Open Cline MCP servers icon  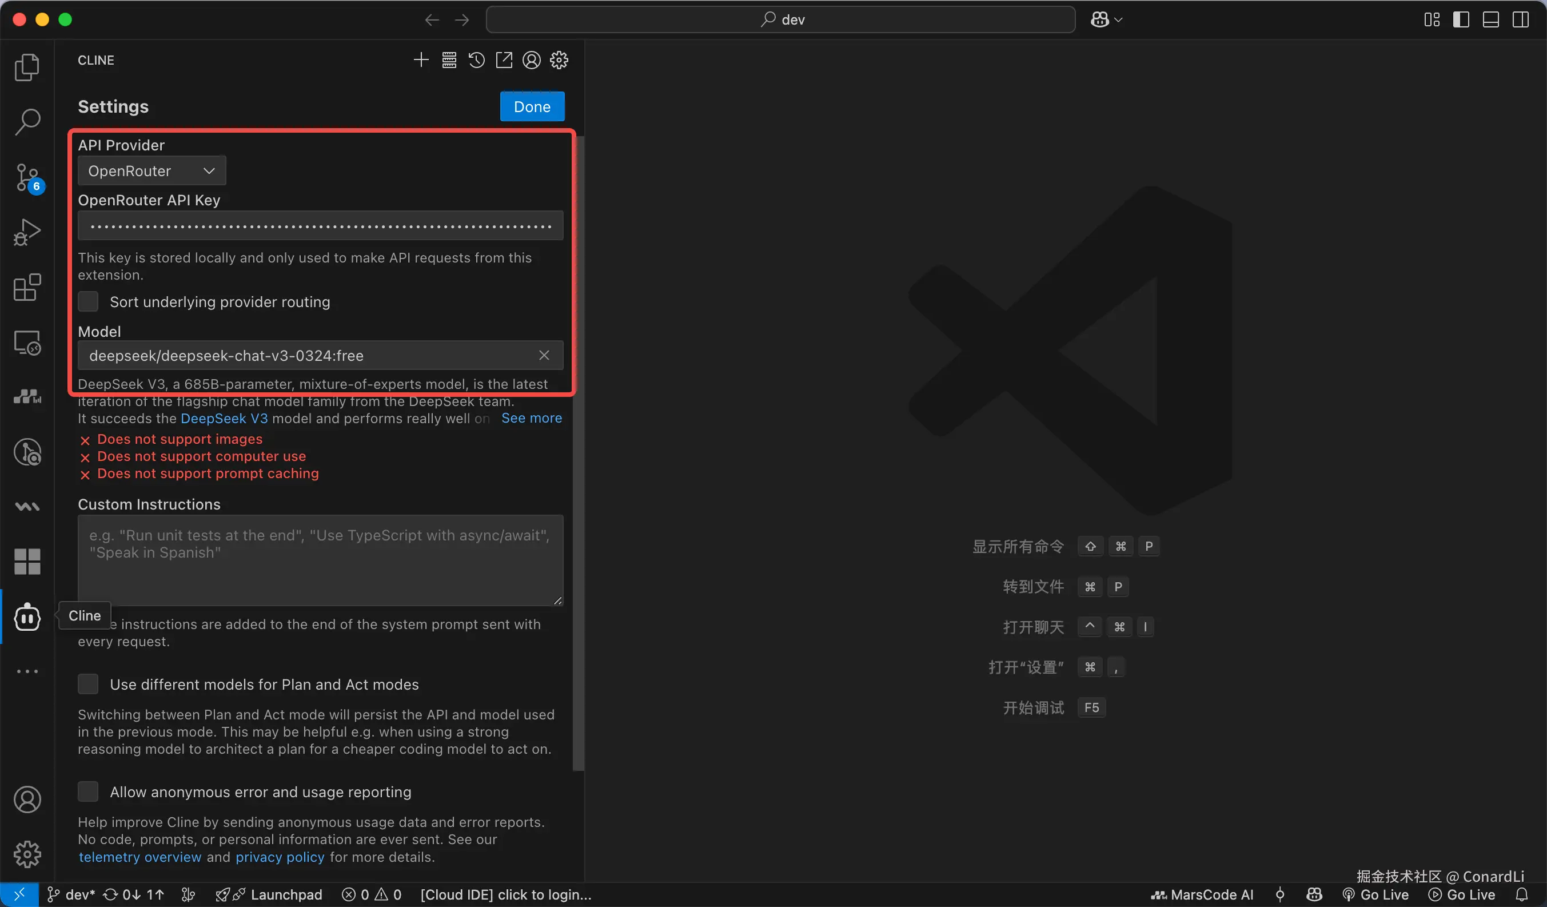449,60
